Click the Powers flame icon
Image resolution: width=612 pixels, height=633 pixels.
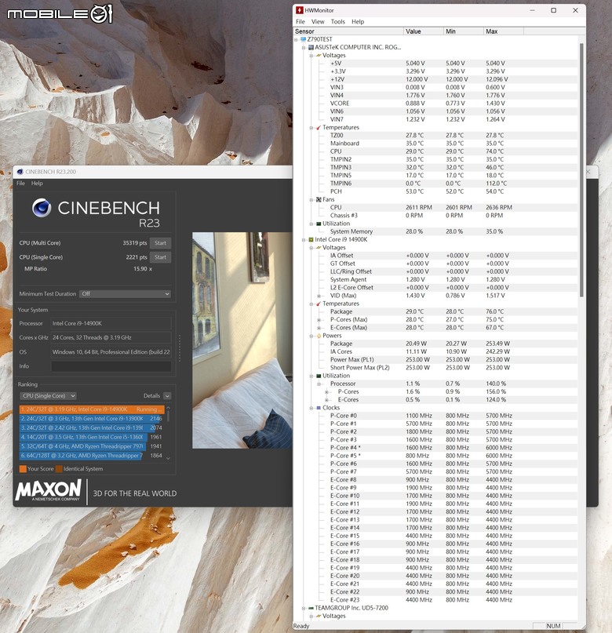tap(319, 336)
